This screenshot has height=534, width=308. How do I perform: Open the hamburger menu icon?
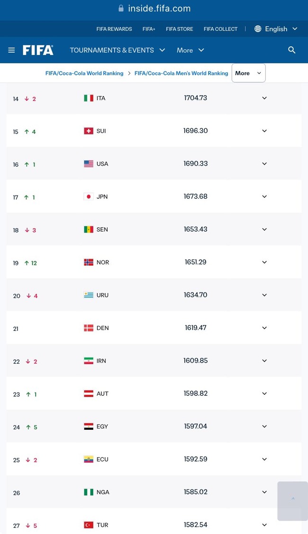point(11,50)
